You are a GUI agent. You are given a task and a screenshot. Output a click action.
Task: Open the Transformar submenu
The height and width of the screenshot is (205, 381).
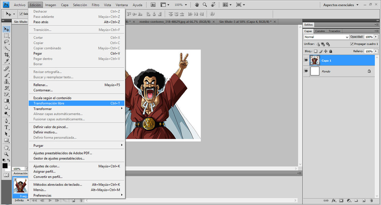point(77,109)
